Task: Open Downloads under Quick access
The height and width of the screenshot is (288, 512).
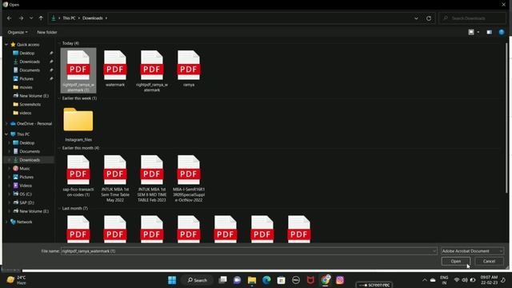Action: 30,62
